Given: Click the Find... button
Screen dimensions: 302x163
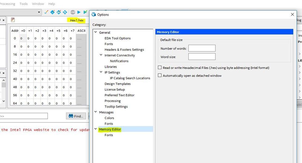Looking at the screenshot, I should tap(76, 116).
